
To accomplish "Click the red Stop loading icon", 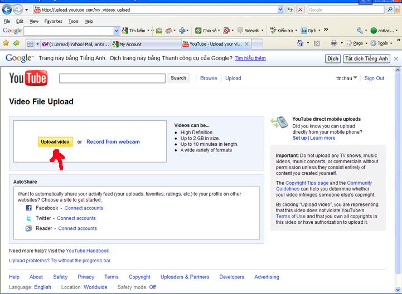I will (300, 10).
